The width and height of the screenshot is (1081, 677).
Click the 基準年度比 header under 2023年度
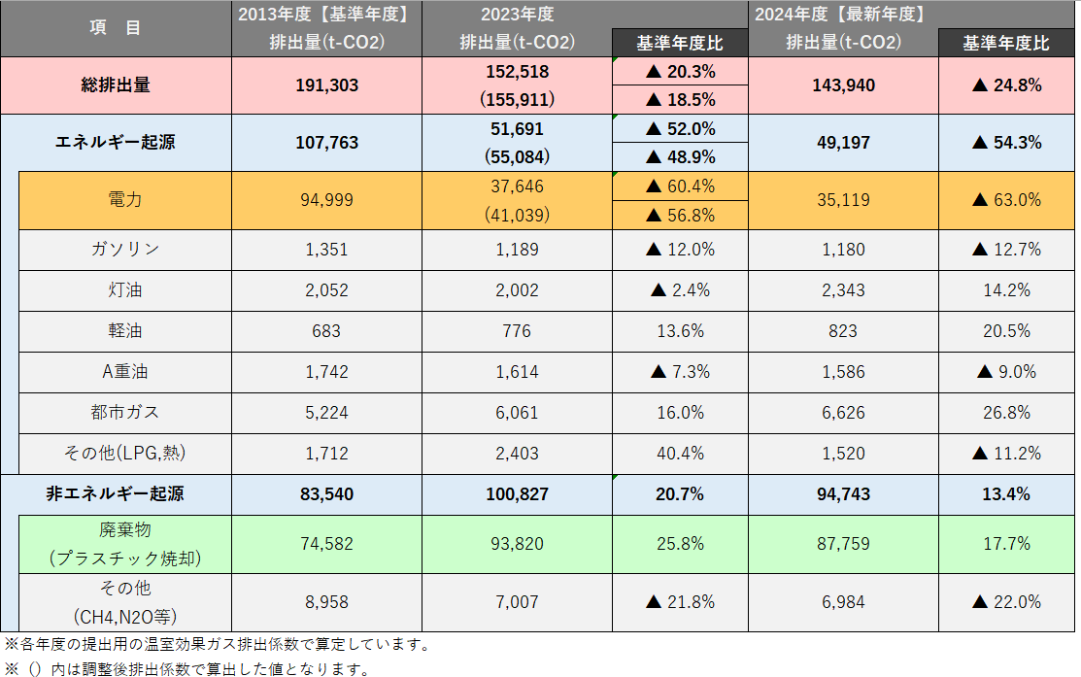[680, 43]
